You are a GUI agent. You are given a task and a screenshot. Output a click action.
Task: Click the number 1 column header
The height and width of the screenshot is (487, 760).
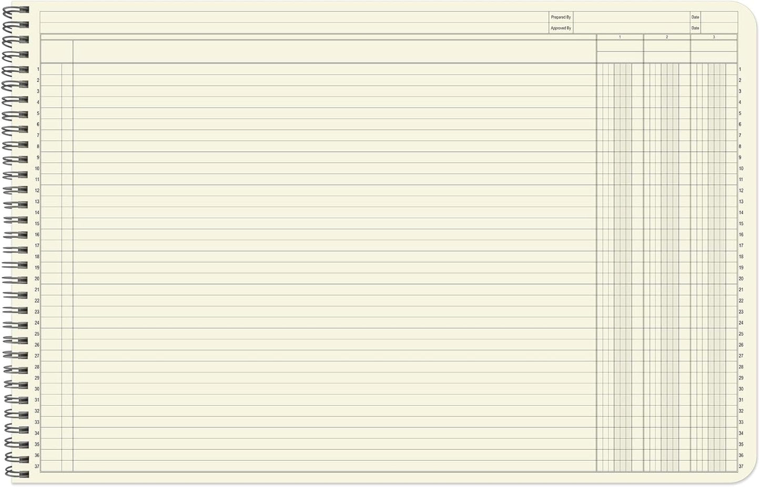click(621, 37)
